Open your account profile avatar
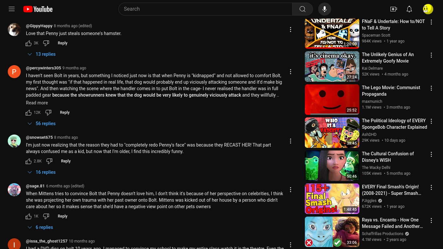 428,9
